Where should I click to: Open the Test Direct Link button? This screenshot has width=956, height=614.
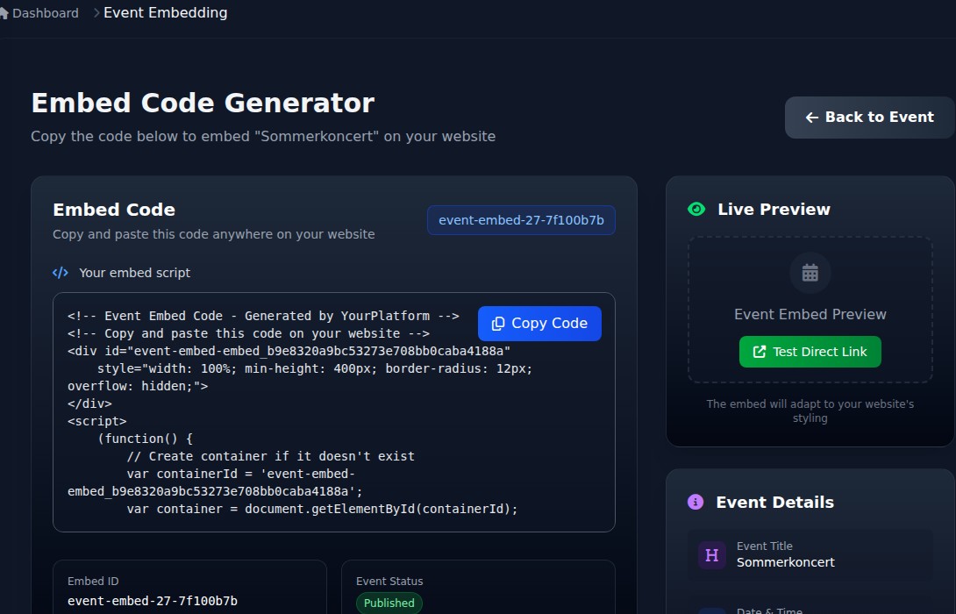(x=810, y=352)
